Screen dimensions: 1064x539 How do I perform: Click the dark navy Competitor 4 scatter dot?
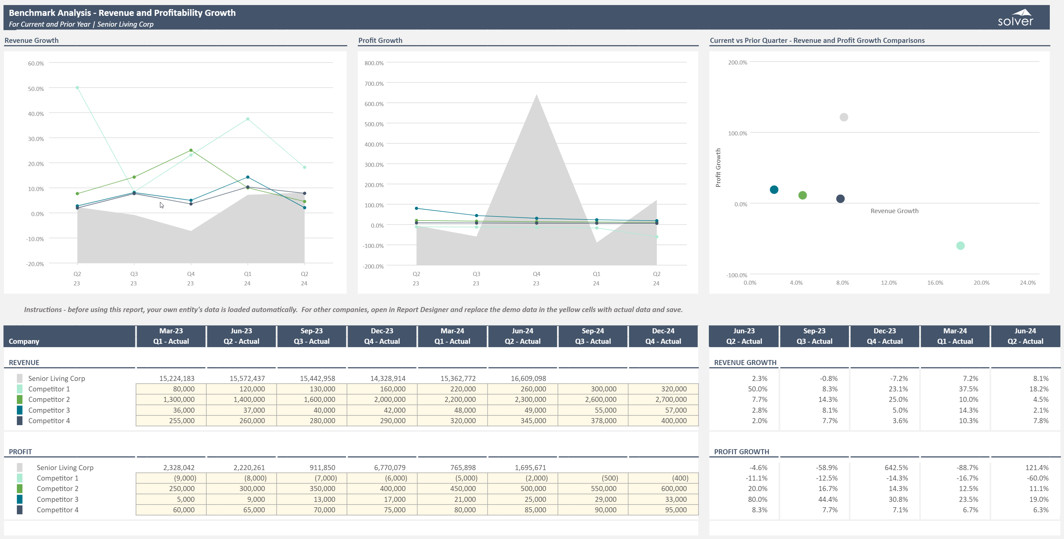pyautogui.click(x=840, y=199)
